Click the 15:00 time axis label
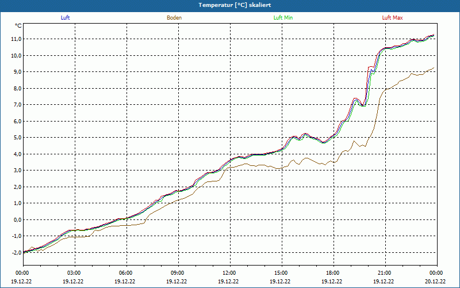The width and height of the screenshot is (460, 288). click(x=282, y=273)
